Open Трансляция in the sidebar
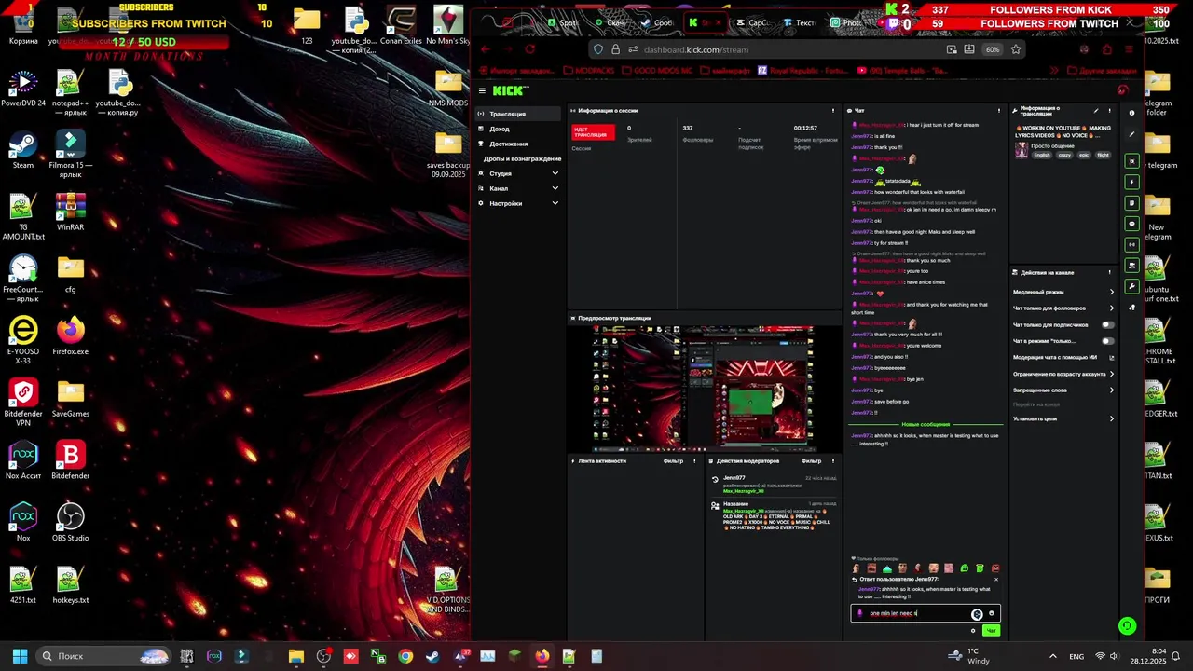 (517, 114)
